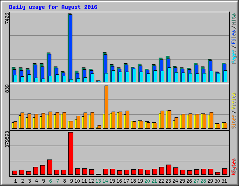Click the blue "Files" legend label

[x=233, y=37]
